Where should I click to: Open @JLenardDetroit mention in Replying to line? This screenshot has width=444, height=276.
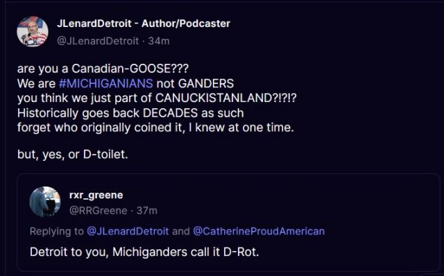[128, 232]
